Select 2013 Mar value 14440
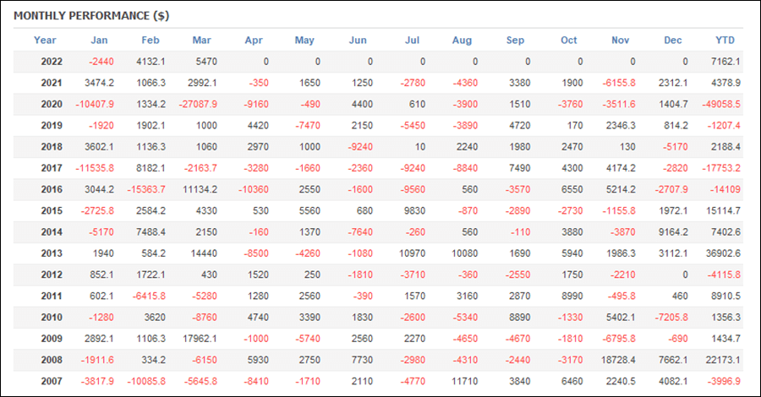The height and width of the screenshot is (397, 761). point(204,253)
